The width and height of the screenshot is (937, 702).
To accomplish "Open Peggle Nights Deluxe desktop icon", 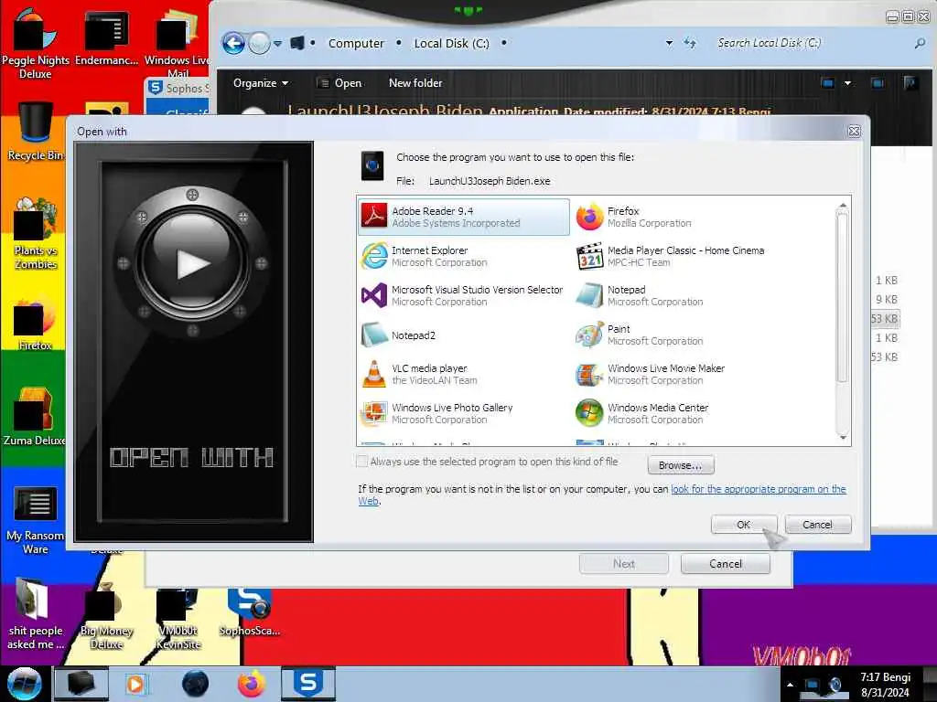I will click(x=36, y=43).
